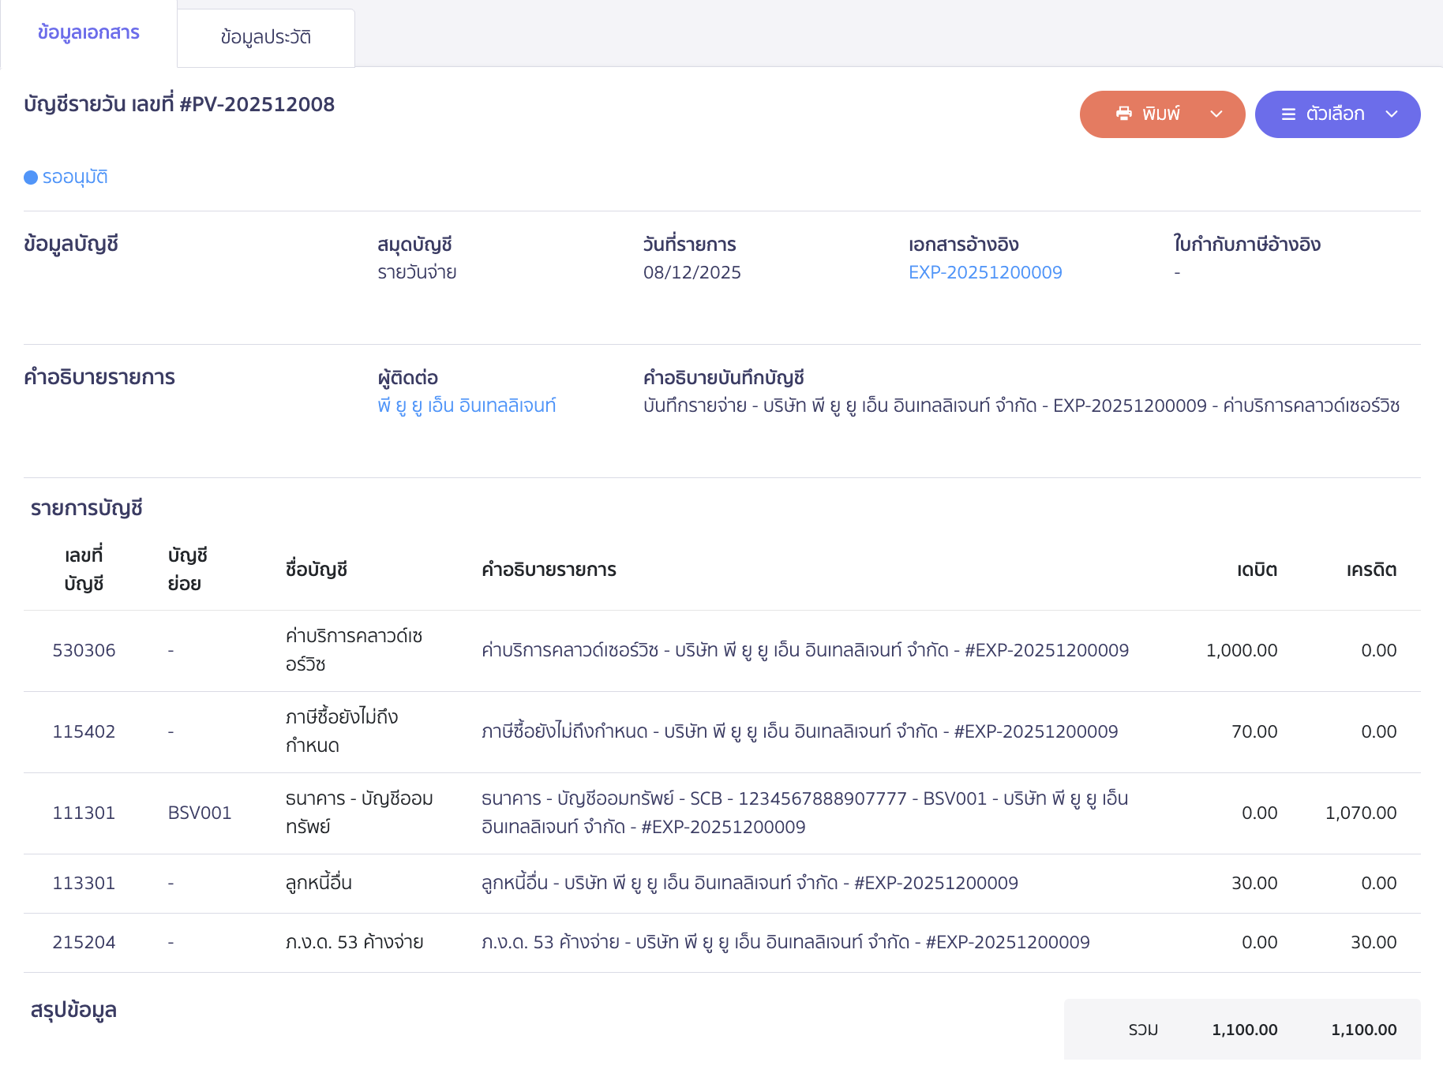Switch to the ข้อมูลประวัติ tab
Image resolution: width=1443 pixels, height=1073 pixels.
click(266, 37)
